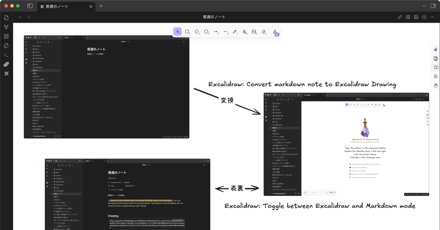Open the extra shapes tools menu

pos(275,32)
